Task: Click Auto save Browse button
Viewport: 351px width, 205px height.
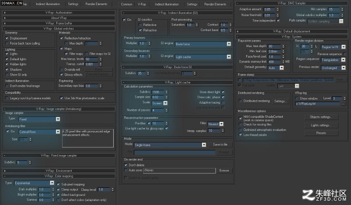Action: tap(224, 171)
